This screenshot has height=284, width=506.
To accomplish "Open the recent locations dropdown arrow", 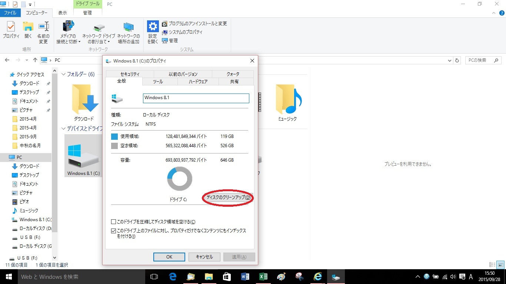I will 27,60.
